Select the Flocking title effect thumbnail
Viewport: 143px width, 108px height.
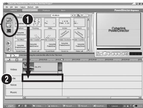tap(35, 22)
